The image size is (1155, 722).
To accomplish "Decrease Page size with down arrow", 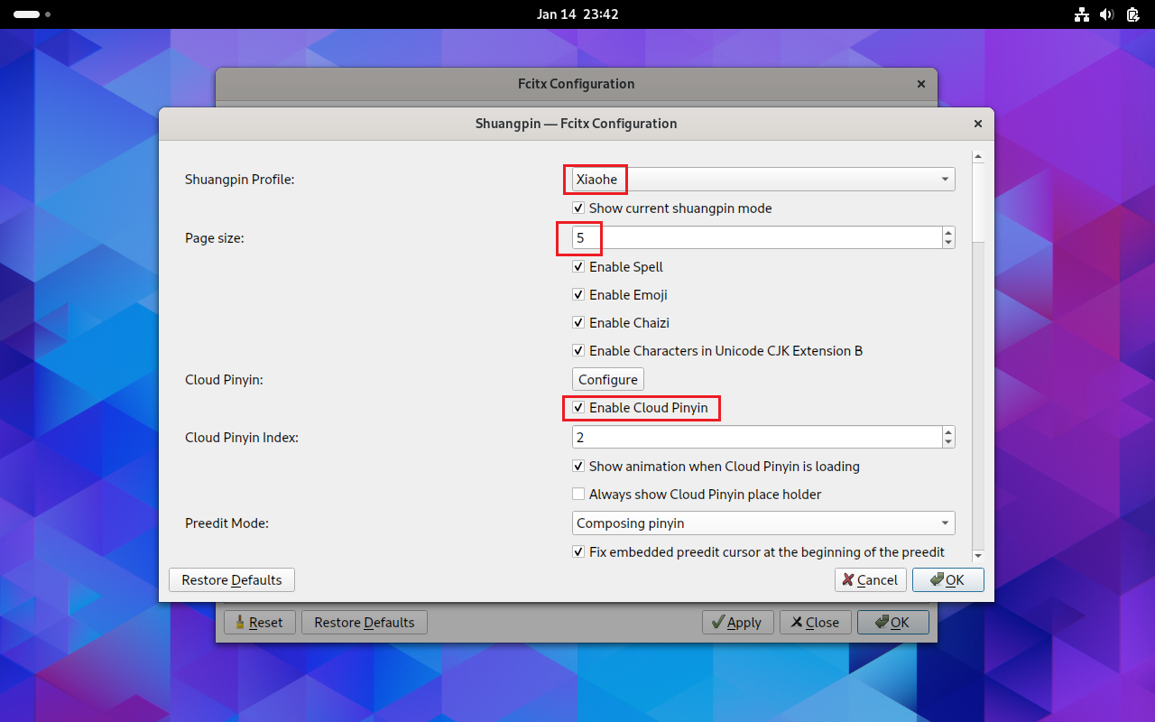I will point(948,244).
